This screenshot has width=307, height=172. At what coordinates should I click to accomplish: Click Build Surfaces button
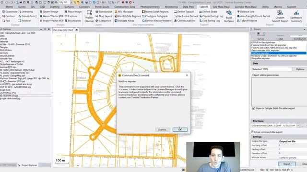pyautogui.click(x=229, y=16)
